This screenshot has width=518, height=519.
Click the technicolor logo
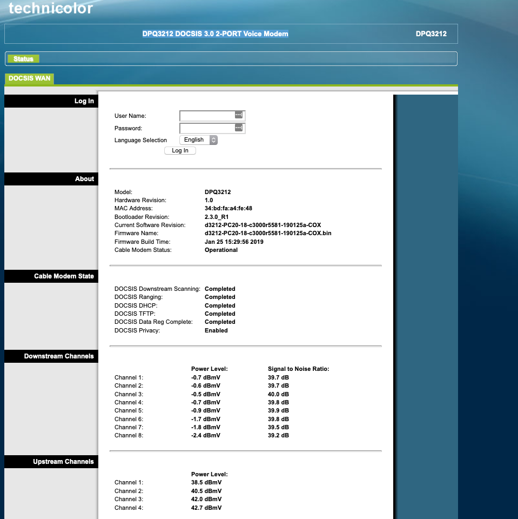tap(51, 8)
